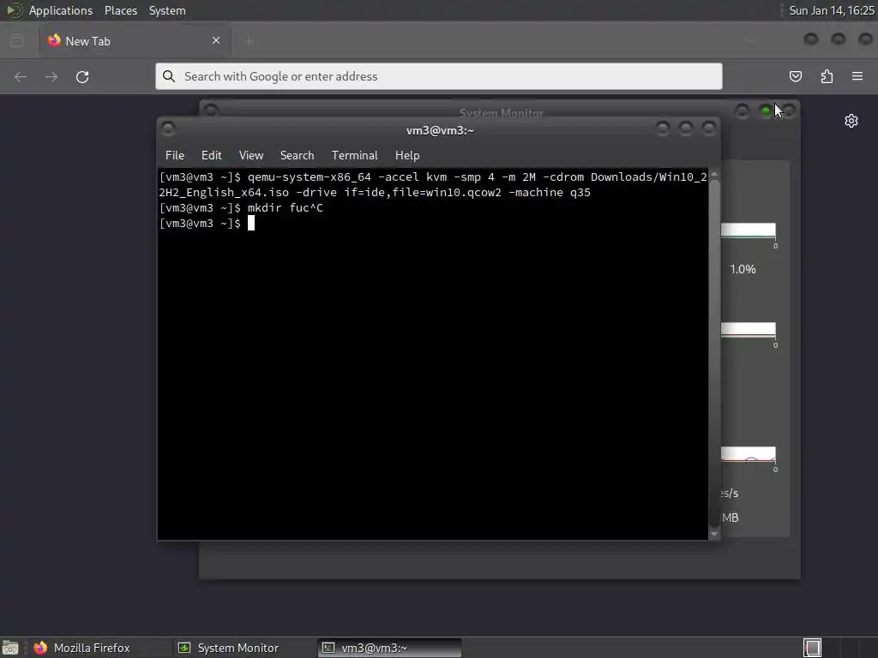Click the top-left panel logo icon
878x658 pixels.
click(14, 10)
